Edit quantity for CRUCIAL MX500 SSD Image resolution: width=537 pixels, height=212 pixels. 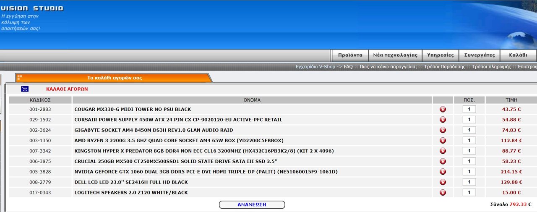coord(469,161)
